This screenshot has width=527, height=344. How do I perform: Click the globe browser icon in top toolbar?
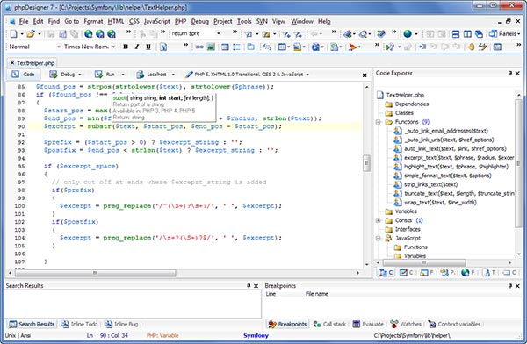click(408, 33)
